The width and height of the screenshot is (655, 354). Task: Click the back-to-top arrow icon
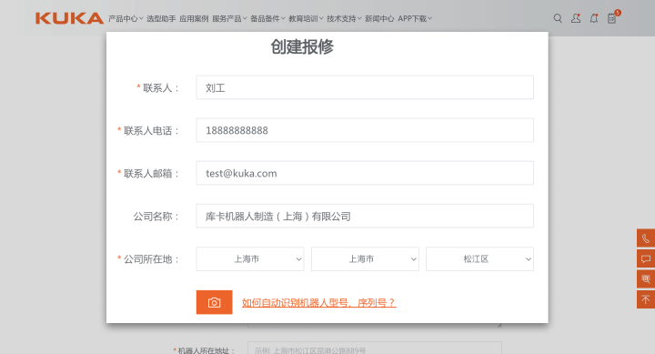tap(646, 299)
